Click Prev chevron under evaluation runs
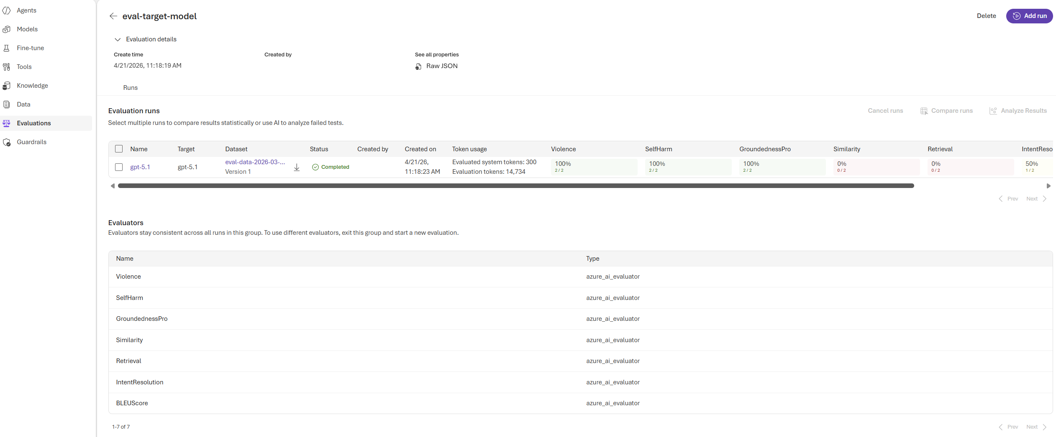This screenshot has height=437, width=1056. 1000,199
